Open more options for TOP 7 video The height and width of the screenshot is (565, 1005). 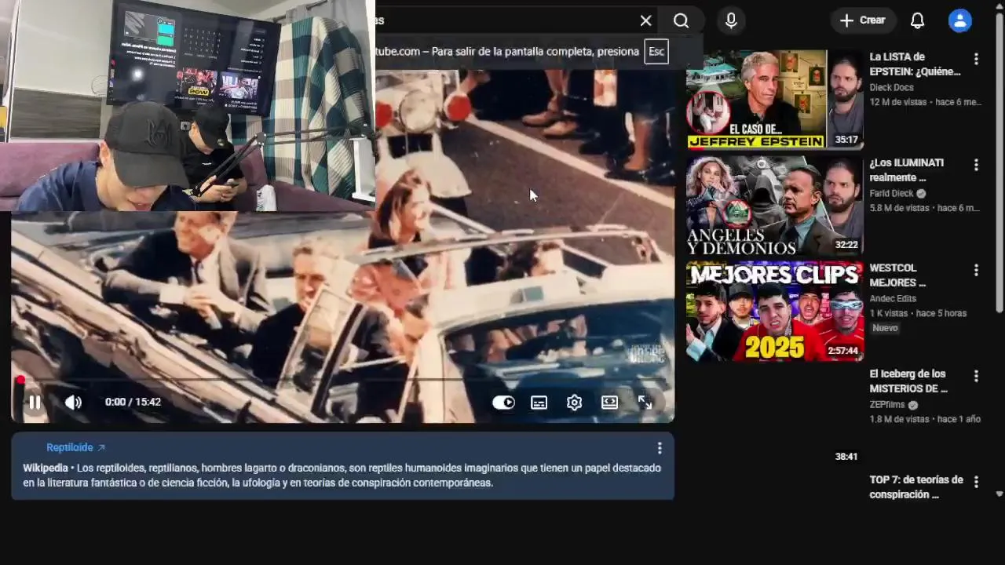coord(976,482)
